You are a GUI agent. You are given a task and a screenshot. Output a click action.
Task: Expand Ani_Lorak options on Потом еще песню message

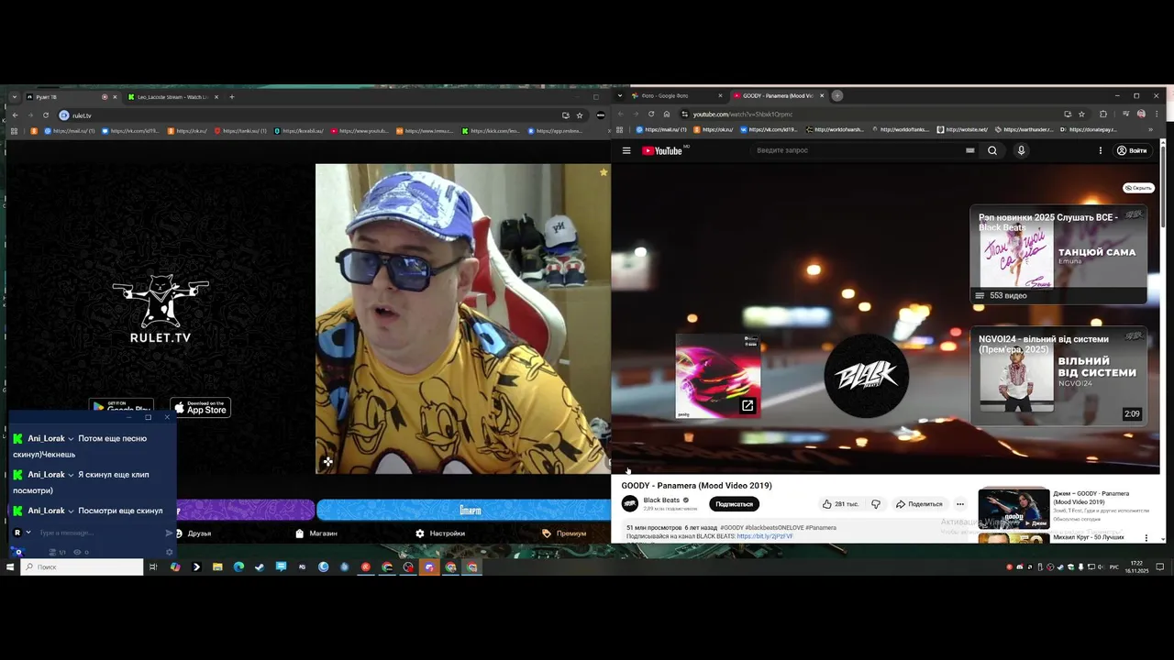[71, 439]
